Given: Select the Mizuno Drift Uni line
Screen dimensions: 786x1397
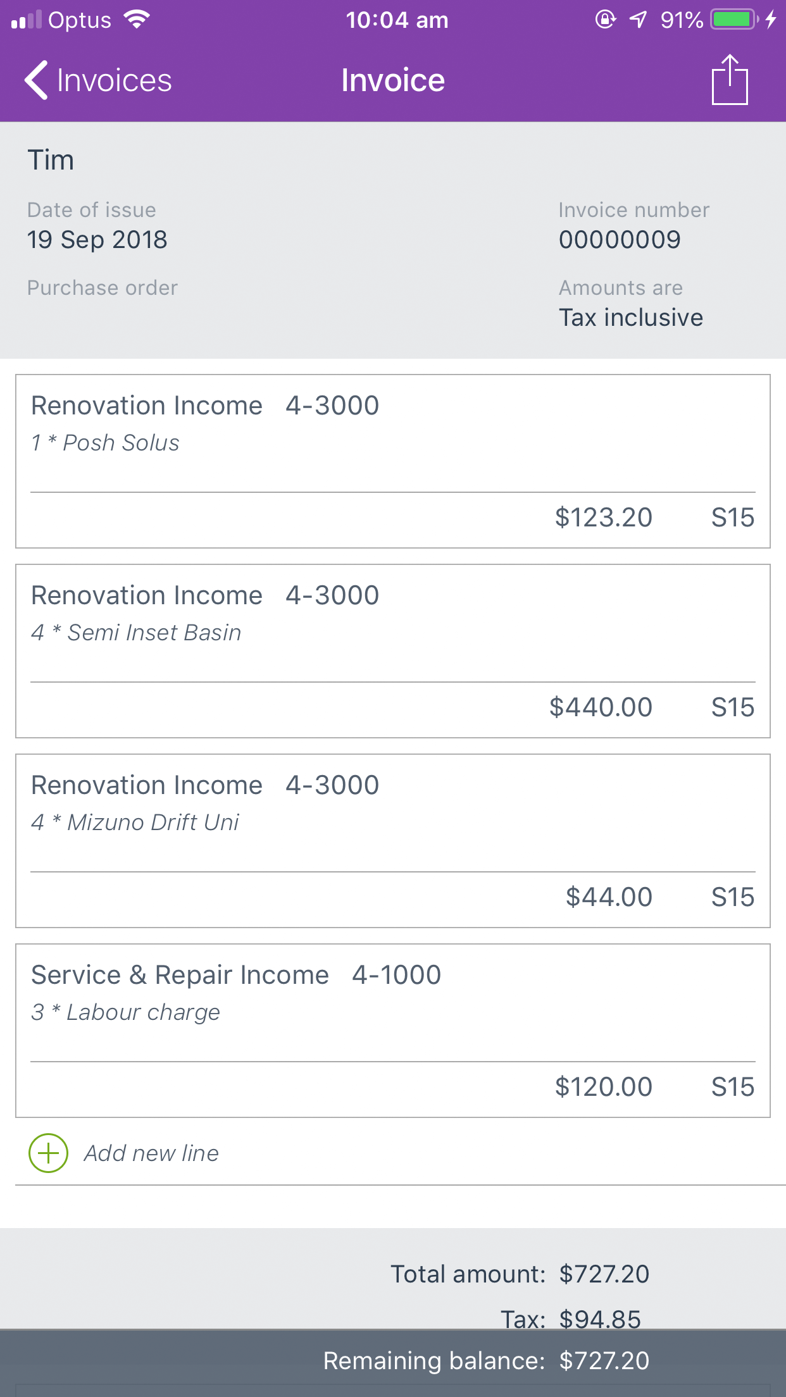Looking at the screenshot, I should (x=392, y=823).
